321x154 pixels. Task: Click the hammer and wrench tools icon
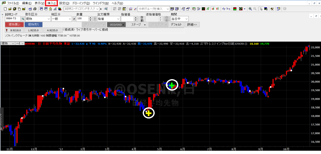pos(272,9)
